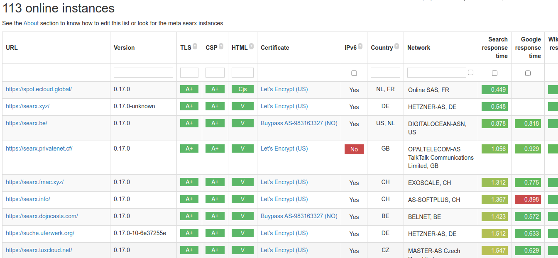Open Buypass certificate link for searx.dojocasts.com

[299, 216]
